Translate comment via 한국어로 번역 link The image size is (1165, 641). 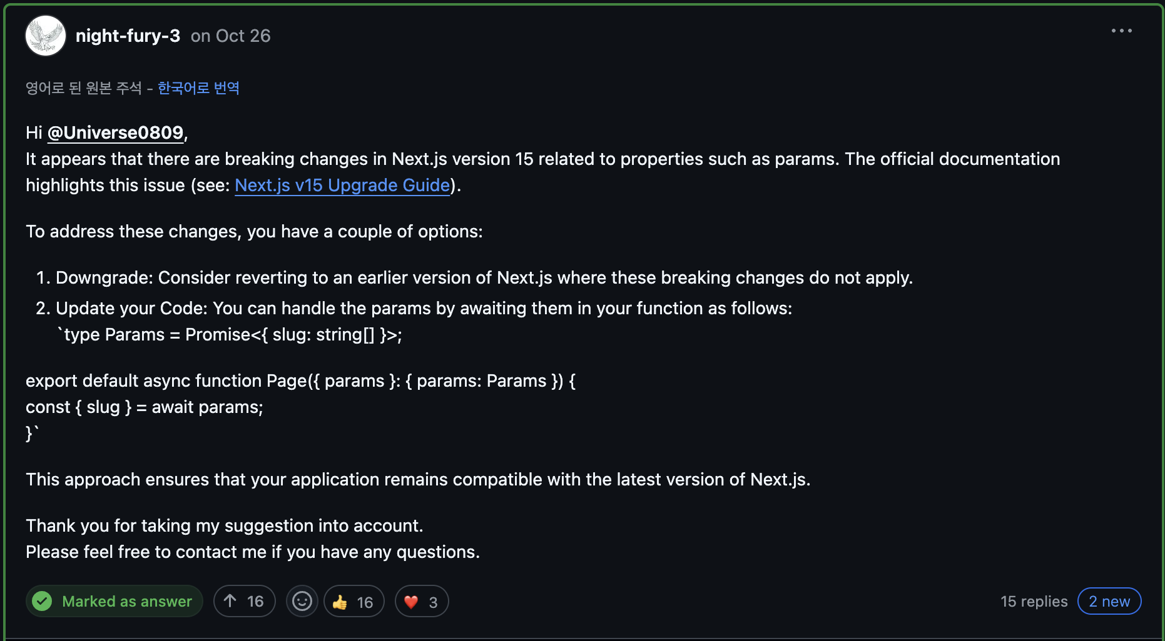point(198,87)
